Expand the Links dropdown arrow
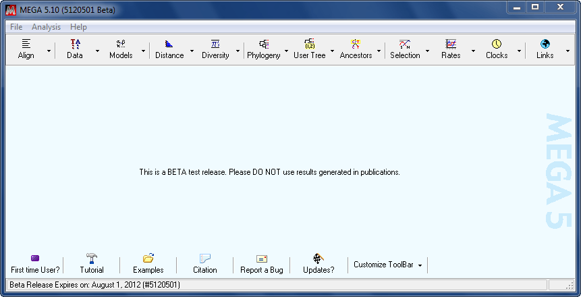The height and width of the screenshot is (297, 581). click(x=568, y=51)
